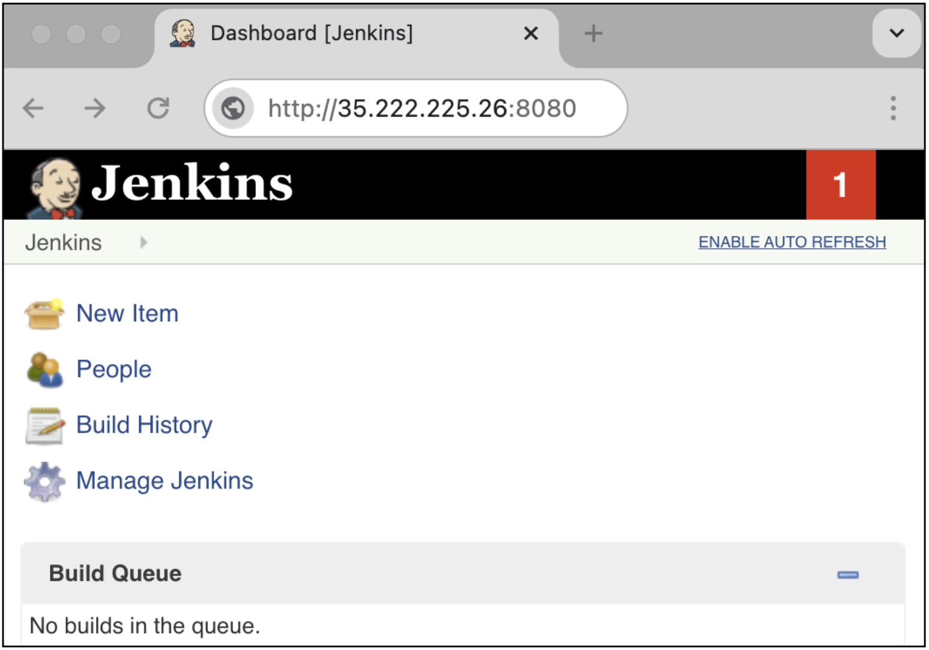Open the New Item link

[x=127, y=314]
